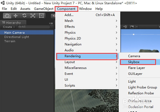Add a Flare Layer component
This screenshot has width=160, height=112.
(x=140, y=68)
